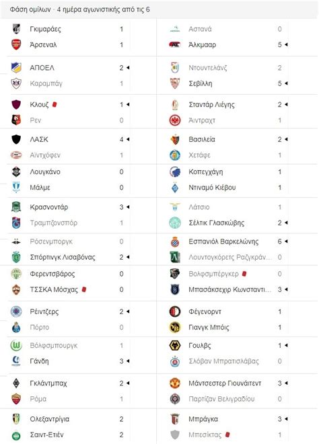Click the Φάση ομίλων header bar
The height and width of the screenshot is (444, 319).
(159, 9)
